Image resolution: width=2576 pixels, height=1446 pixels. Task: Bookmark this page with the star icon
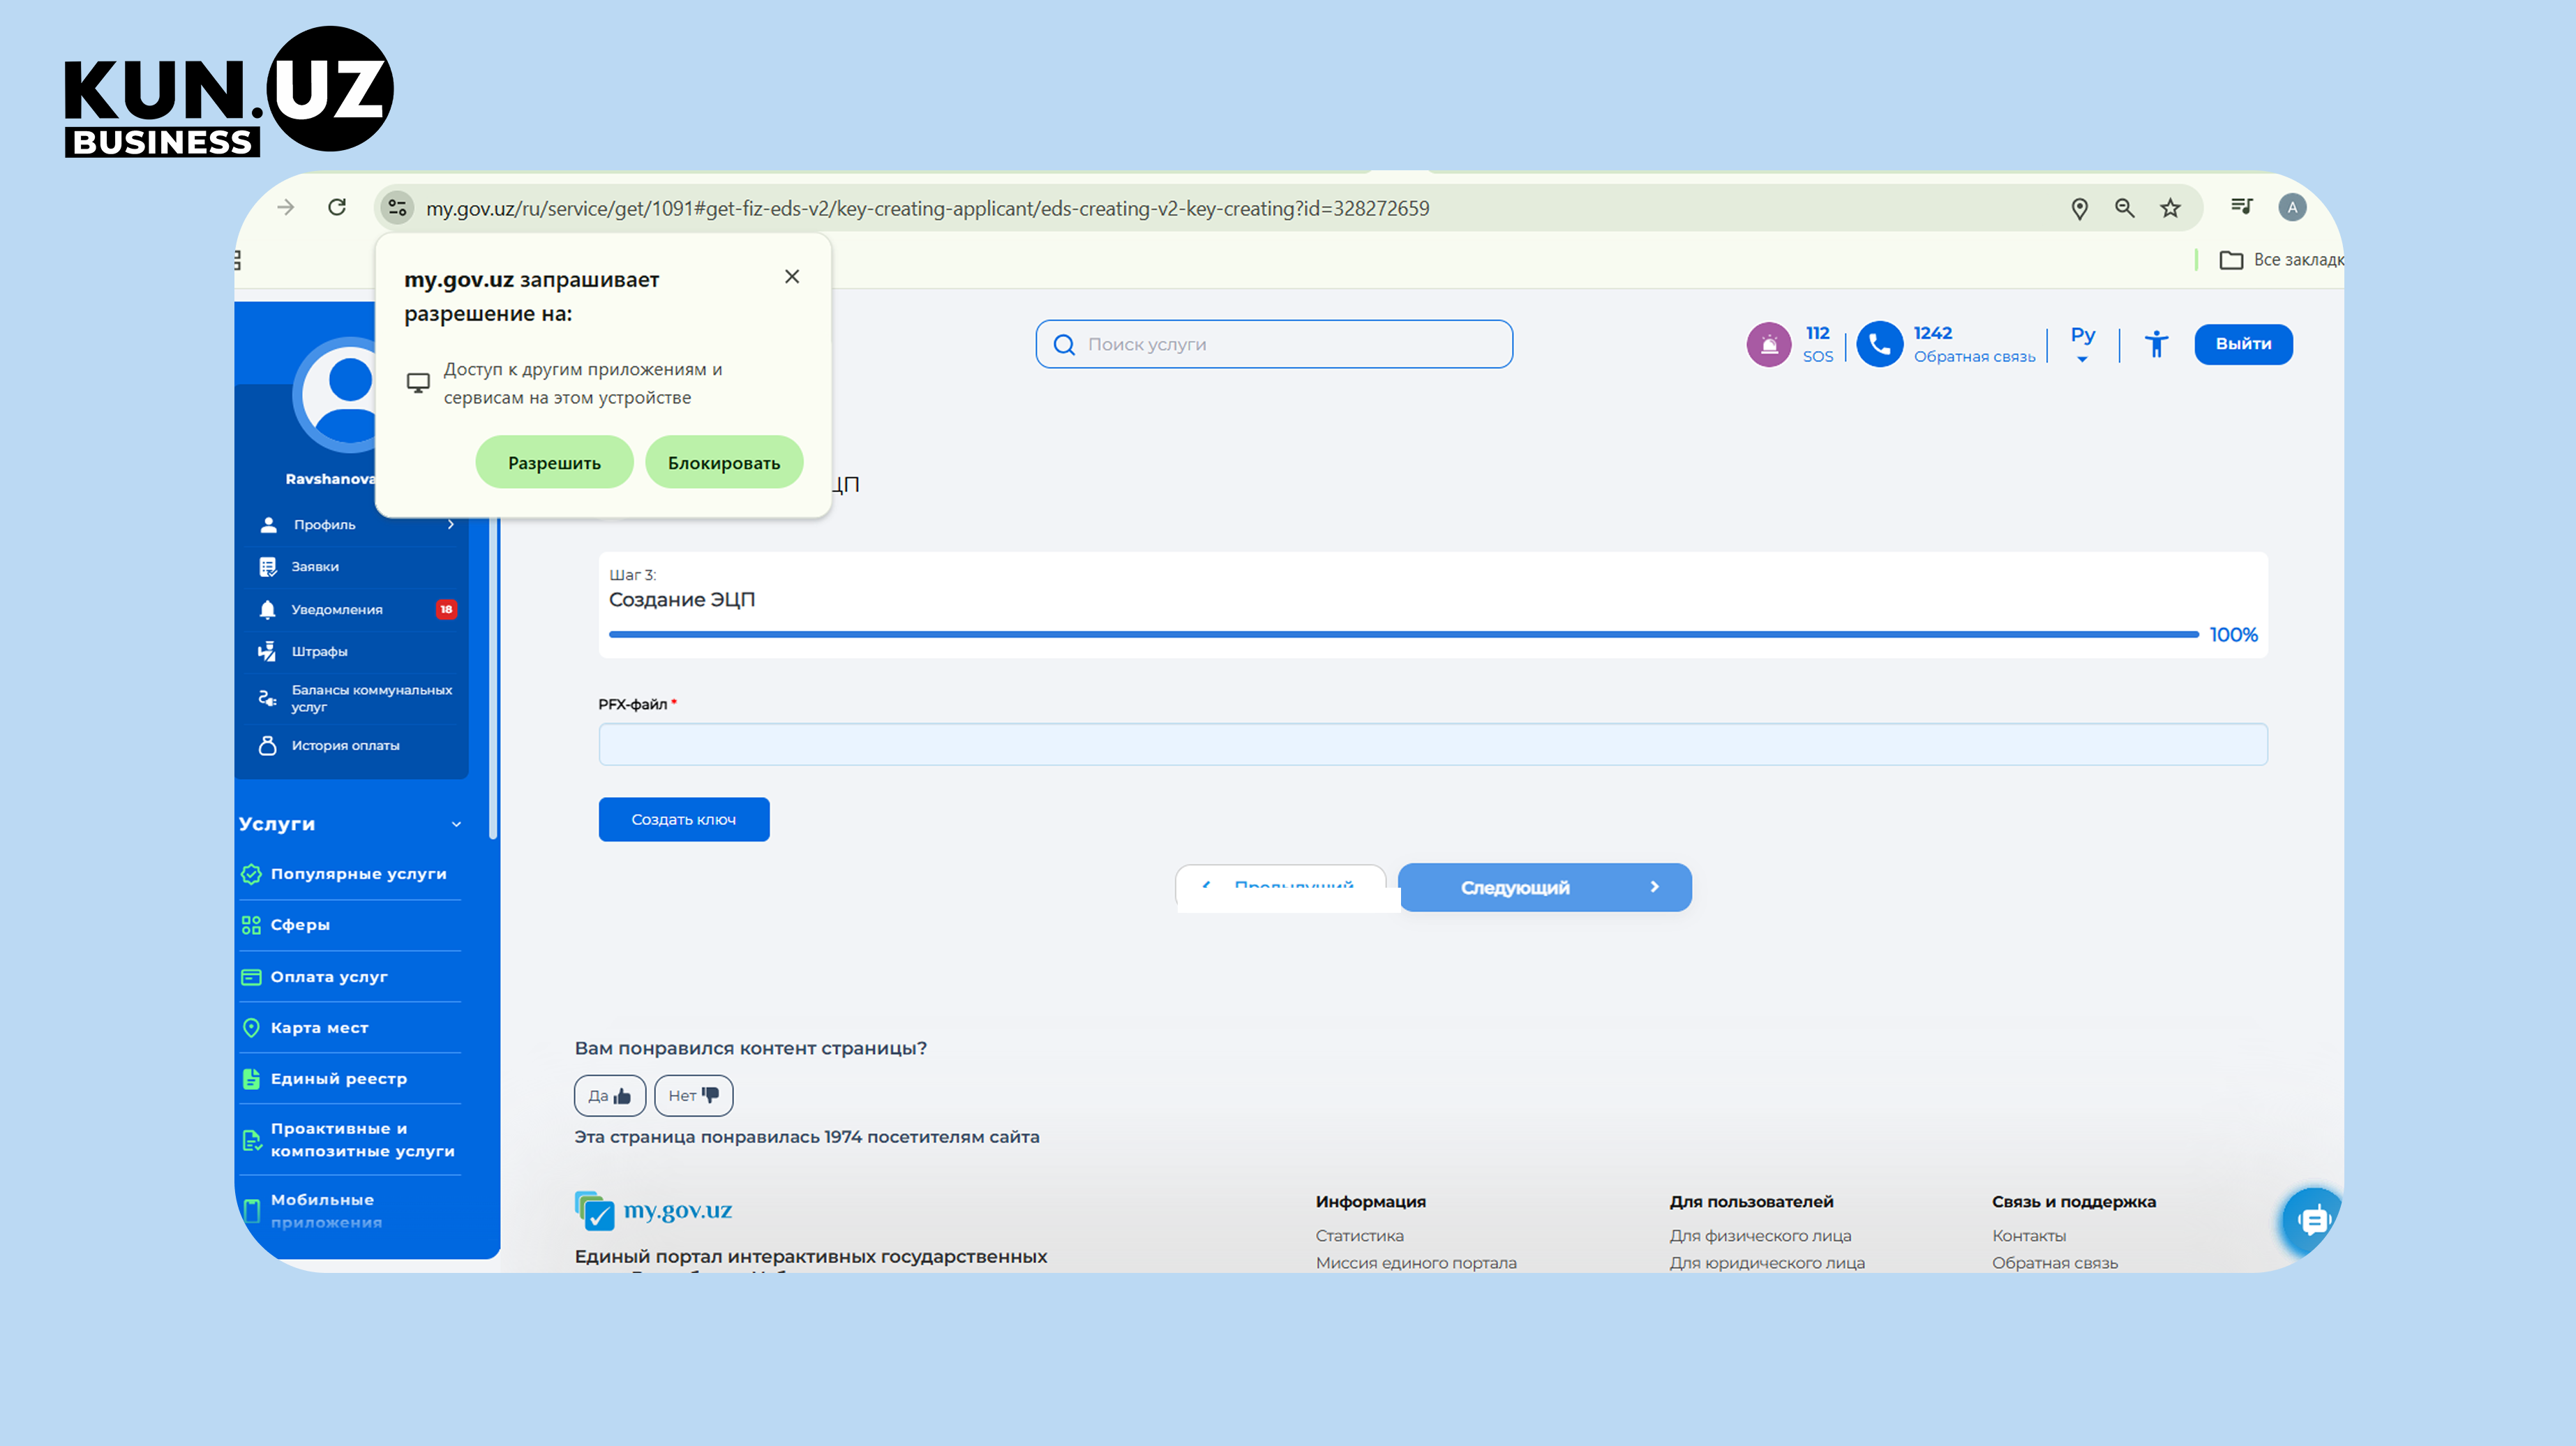coord(2170,208)
